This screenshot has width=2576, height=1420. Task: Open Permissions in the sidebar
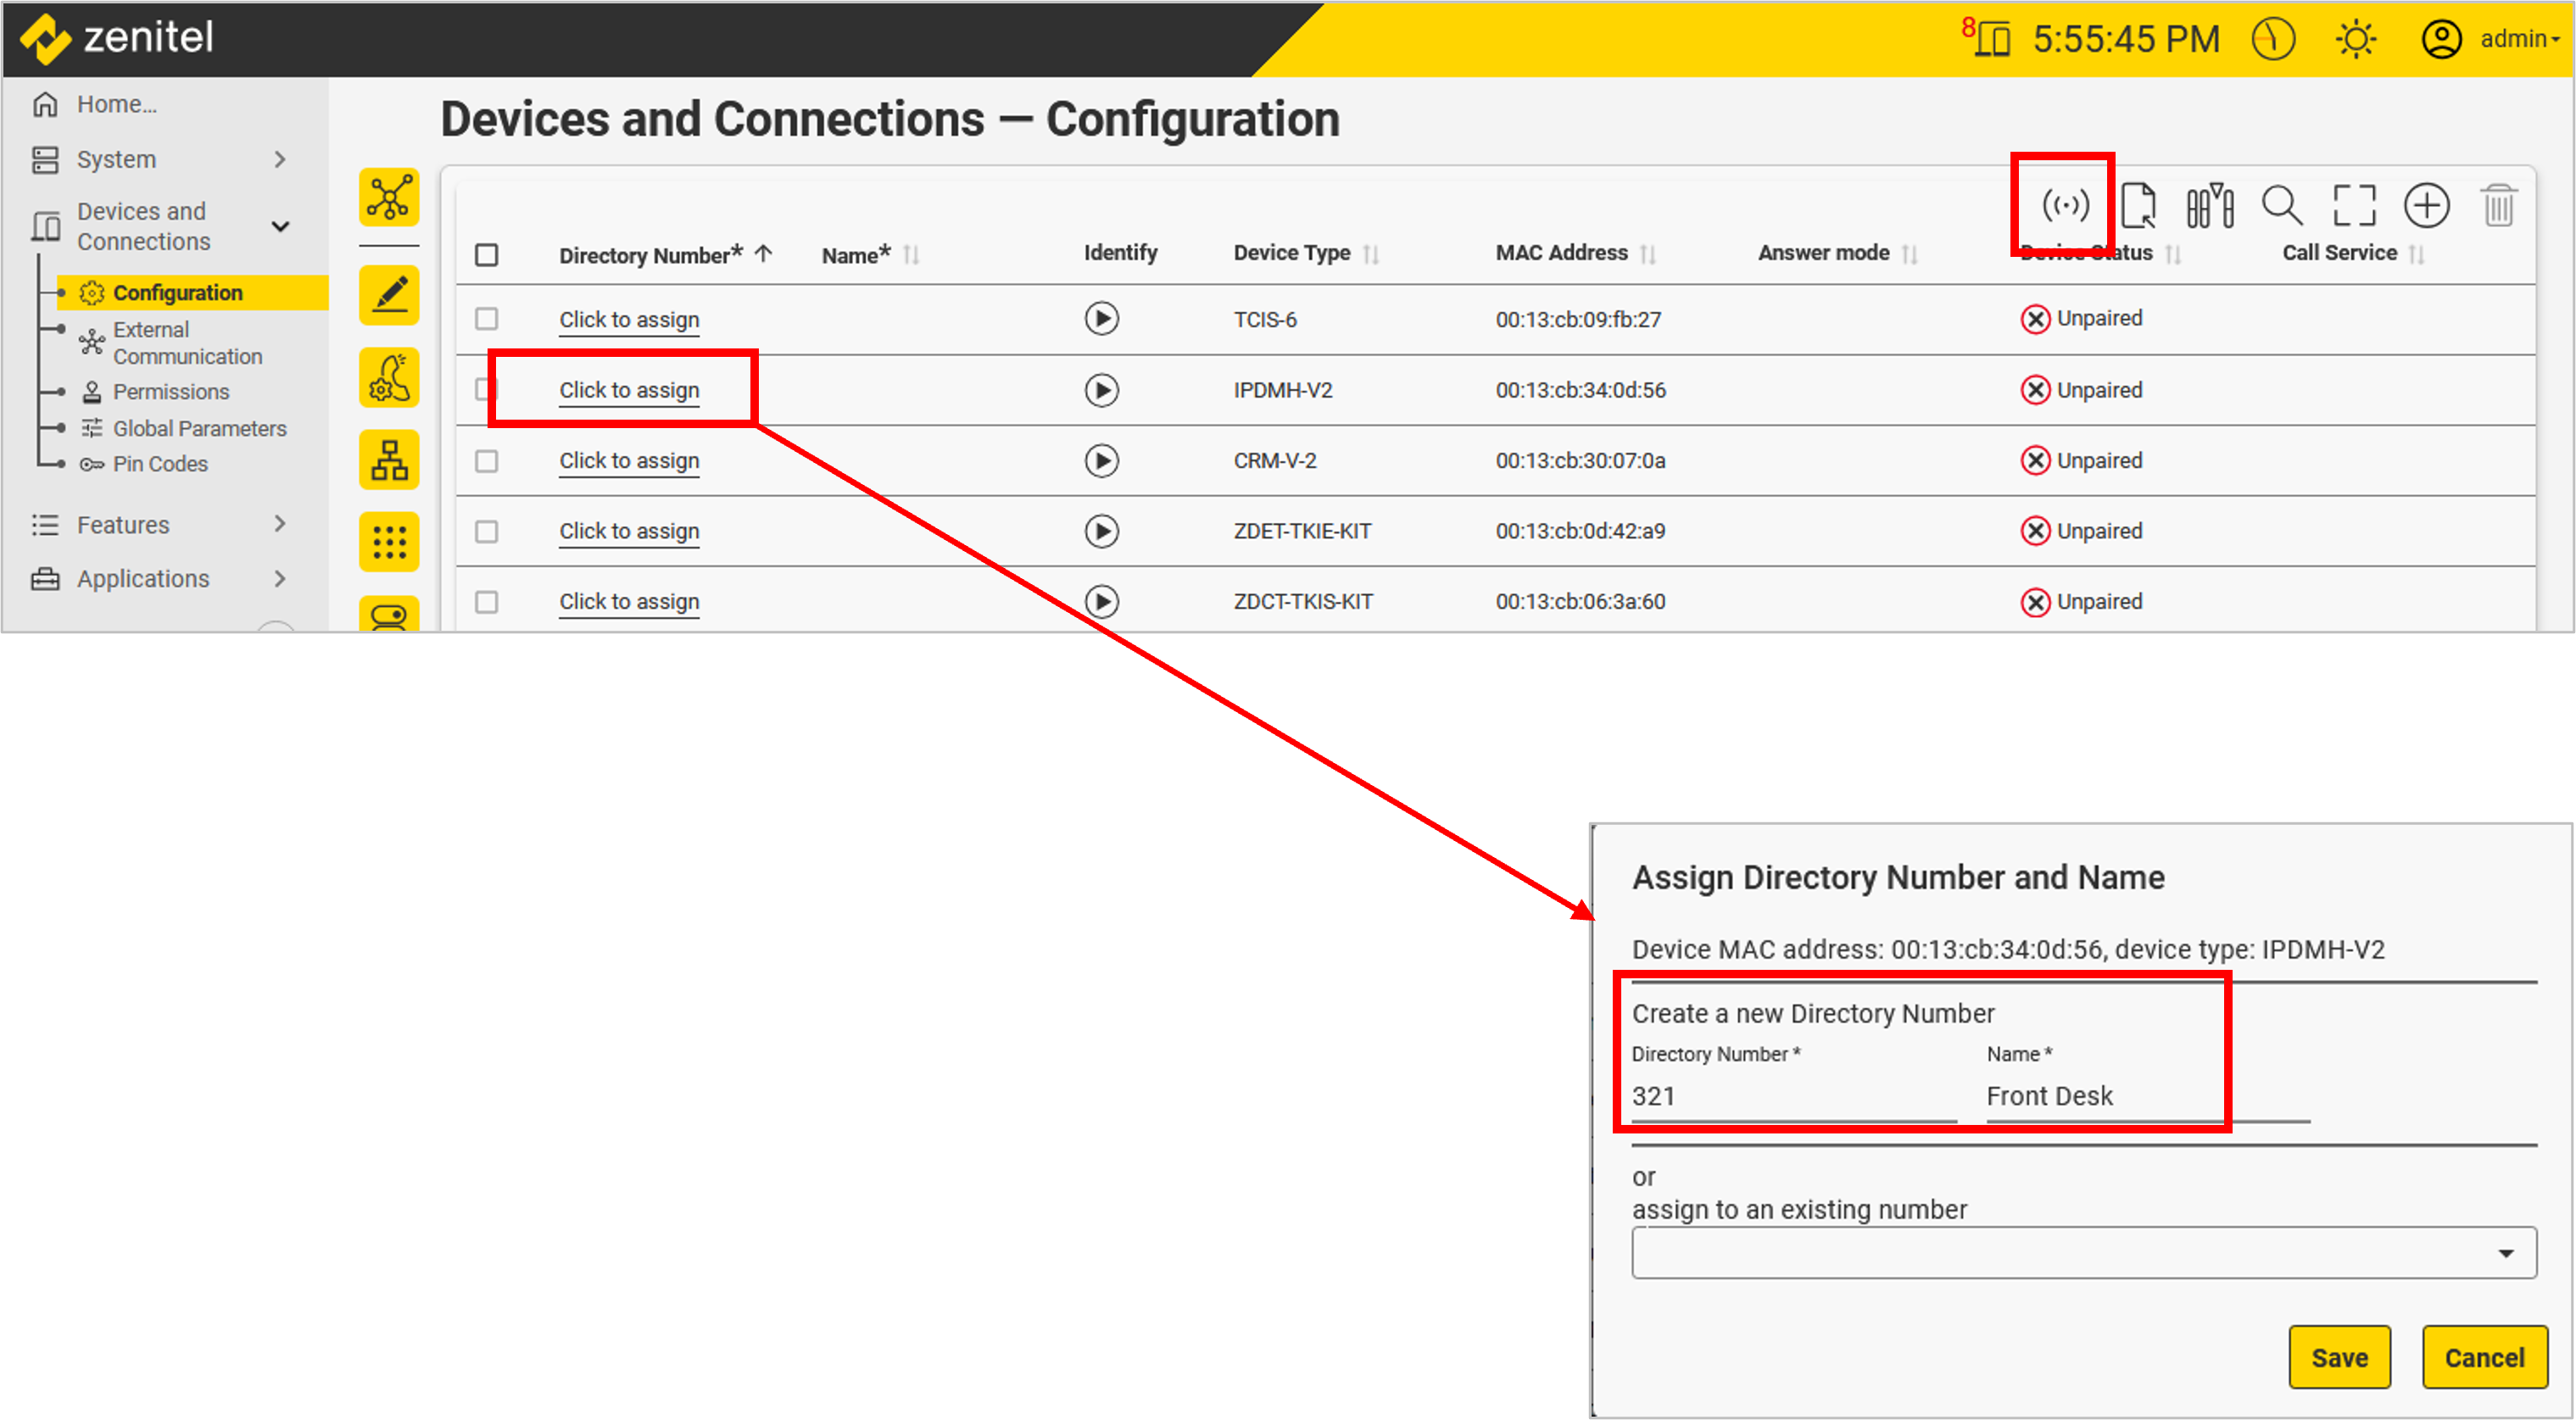click(x=171, y=392)
